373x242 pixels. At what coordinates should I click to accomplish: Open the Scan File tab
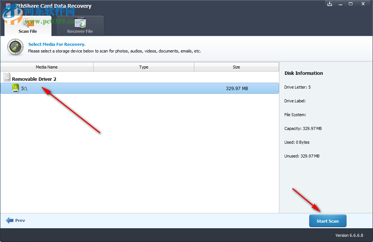pyautogui.click(x=28, y=26)
